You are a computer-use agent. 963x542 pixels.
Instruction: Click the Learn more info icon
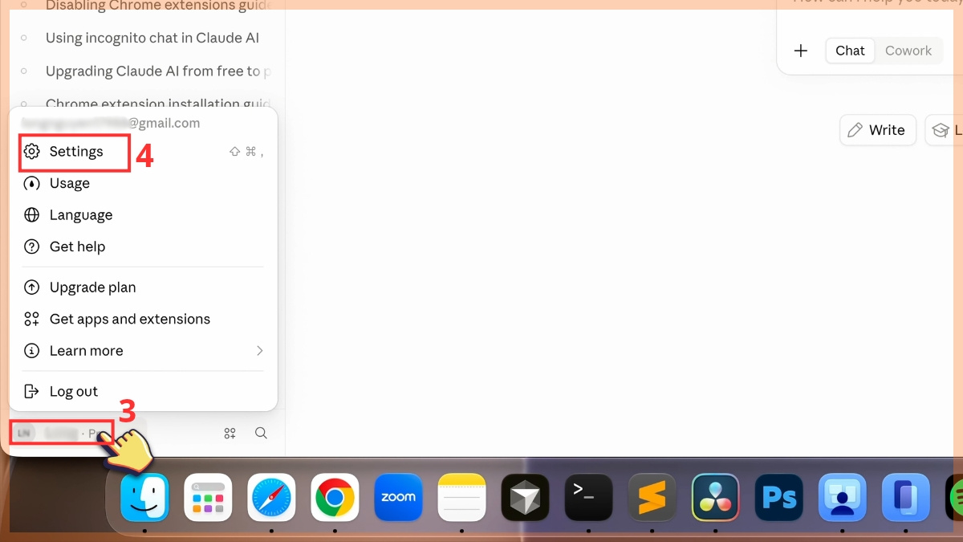coord(31,351)
